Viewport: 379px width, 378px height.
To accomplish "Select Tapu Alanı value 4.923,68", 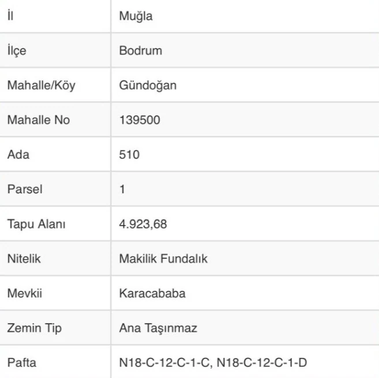I will (143, 224).
